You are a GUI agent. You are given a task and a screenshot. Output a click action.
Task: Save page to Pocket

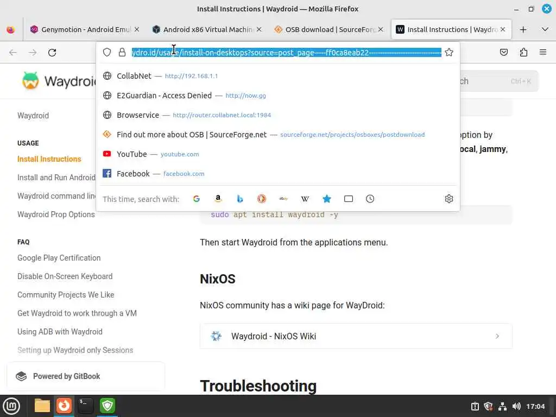(x=503, y=53)
